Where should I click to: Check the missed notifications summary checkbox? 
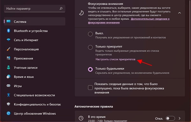90,88
